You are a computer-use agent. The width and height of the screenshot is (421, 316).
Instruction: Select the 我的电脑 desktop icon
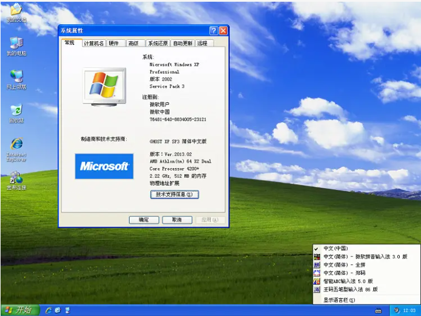pyautogui.click(x=16, y=44)
